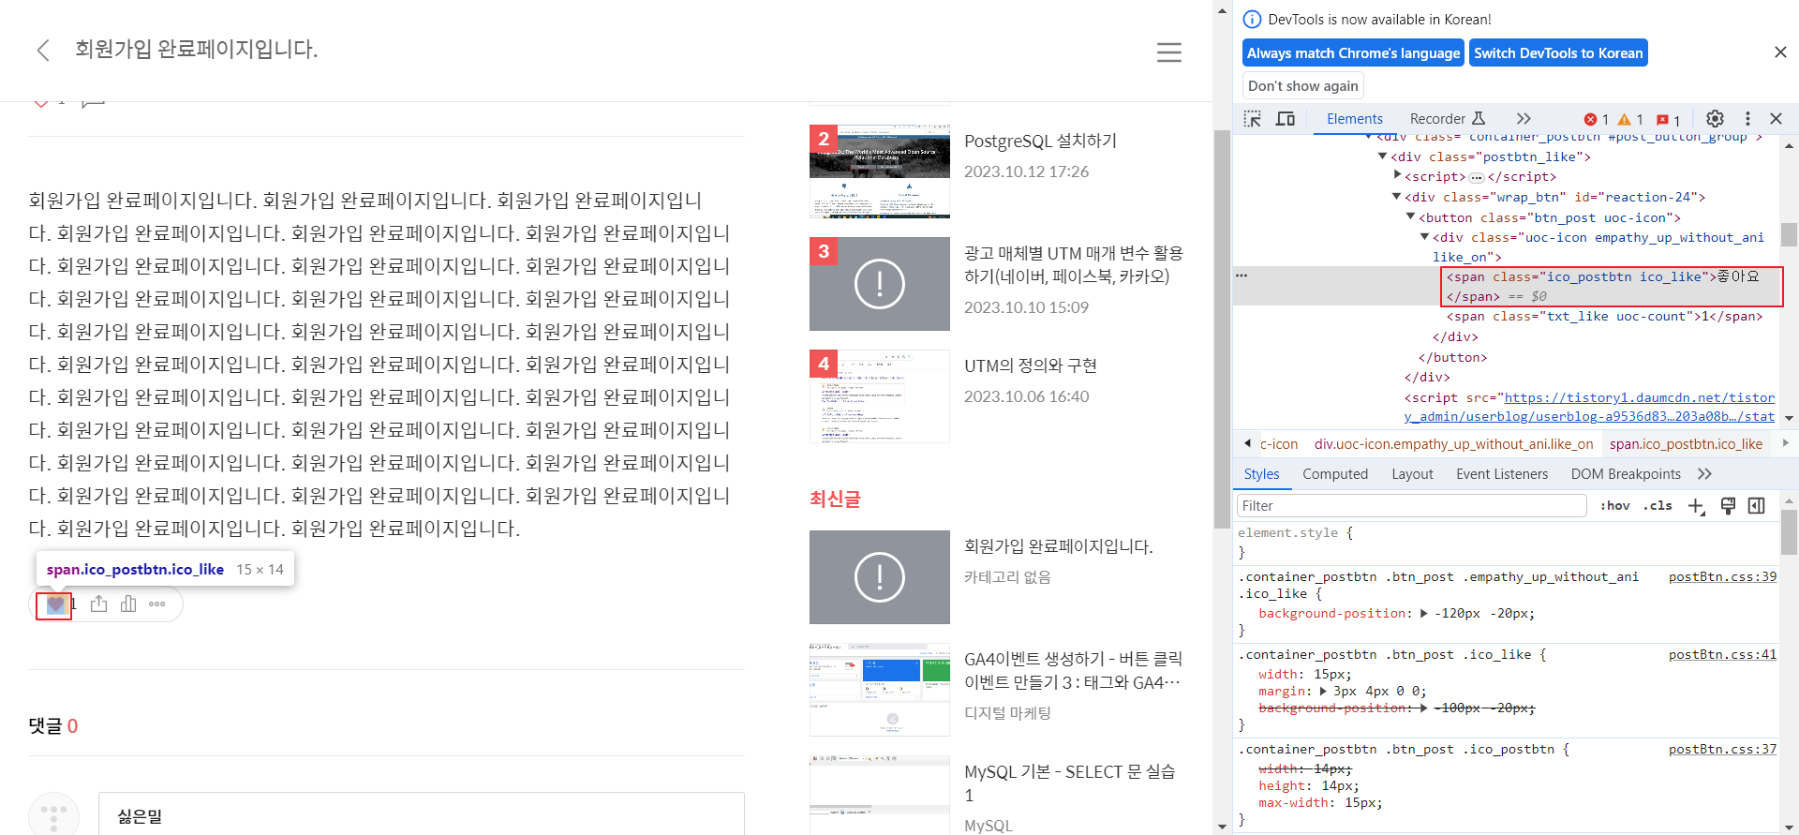The image size is (1799, 835).
Task: Click the Filter styles input field
Action: click(x=1412, y=506)
